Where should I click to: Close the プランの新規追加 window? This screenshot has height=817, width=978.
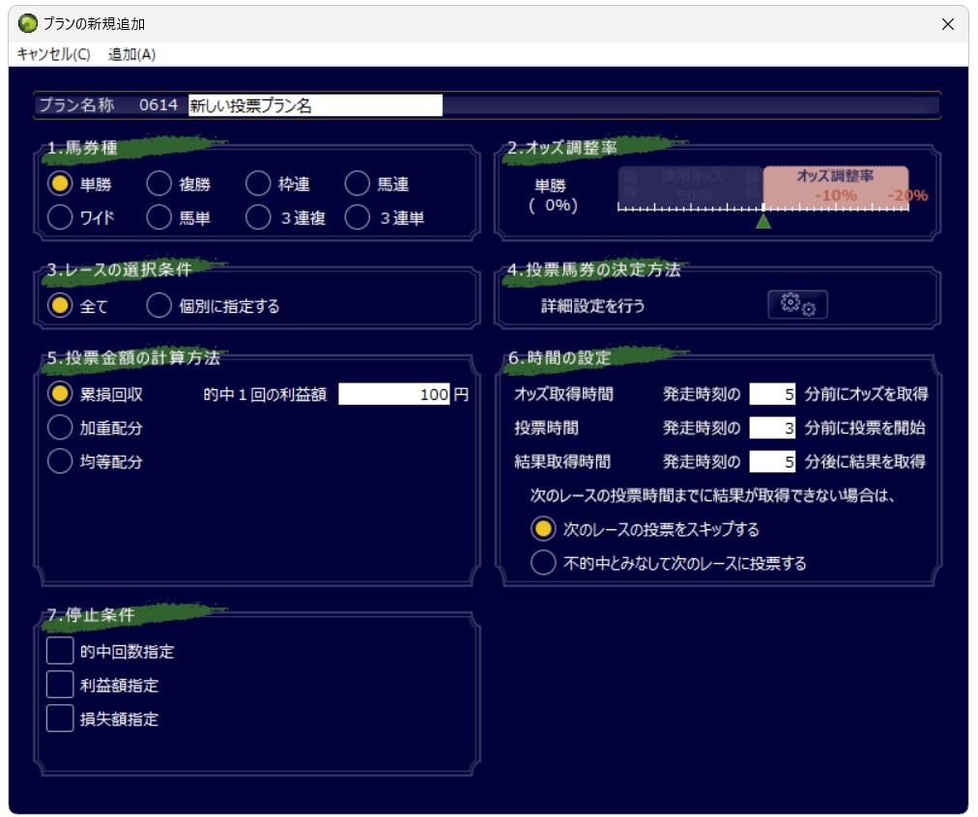coord(947,24)
